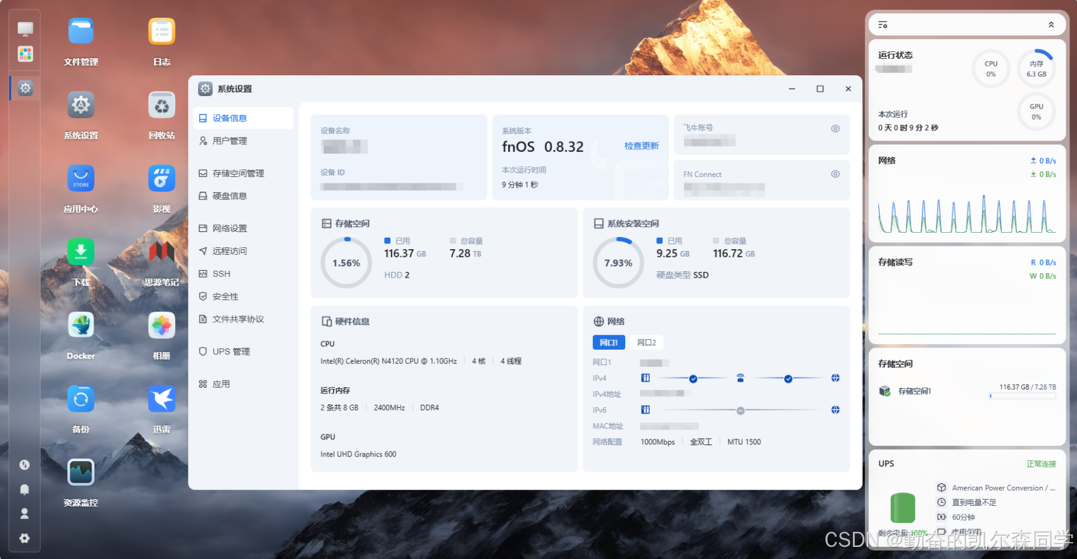This screenshot has width=1077, height=559.
Task: Click CPU model Intel Celeron N4120 text
Action: point(389,361)
